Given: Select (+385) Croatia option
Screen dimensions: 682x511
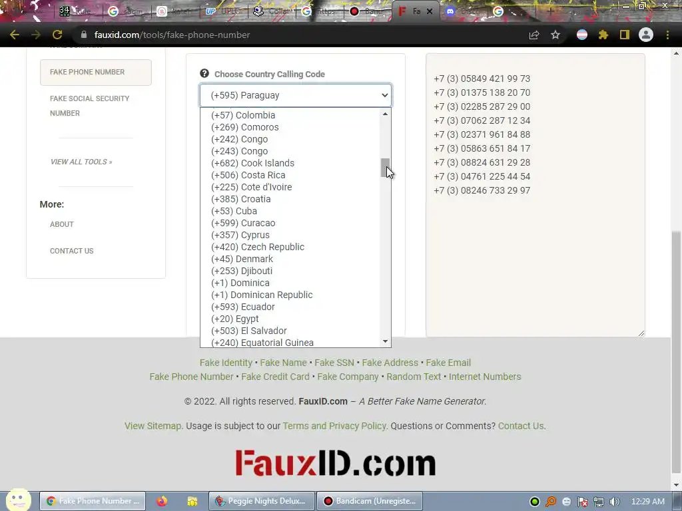Looking at the screenshot, I should click(290, 199).
